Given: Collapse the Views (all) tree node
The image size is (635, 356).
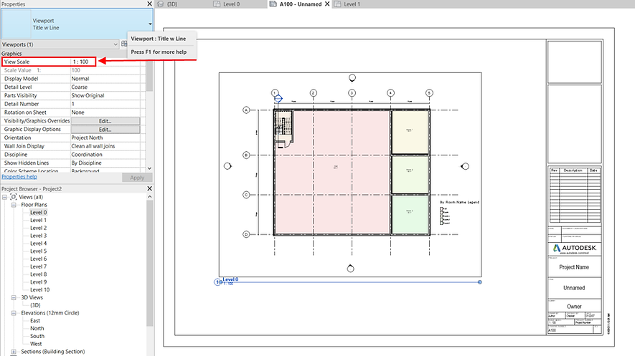Looking at the screenshot, I should coord(4,197).
